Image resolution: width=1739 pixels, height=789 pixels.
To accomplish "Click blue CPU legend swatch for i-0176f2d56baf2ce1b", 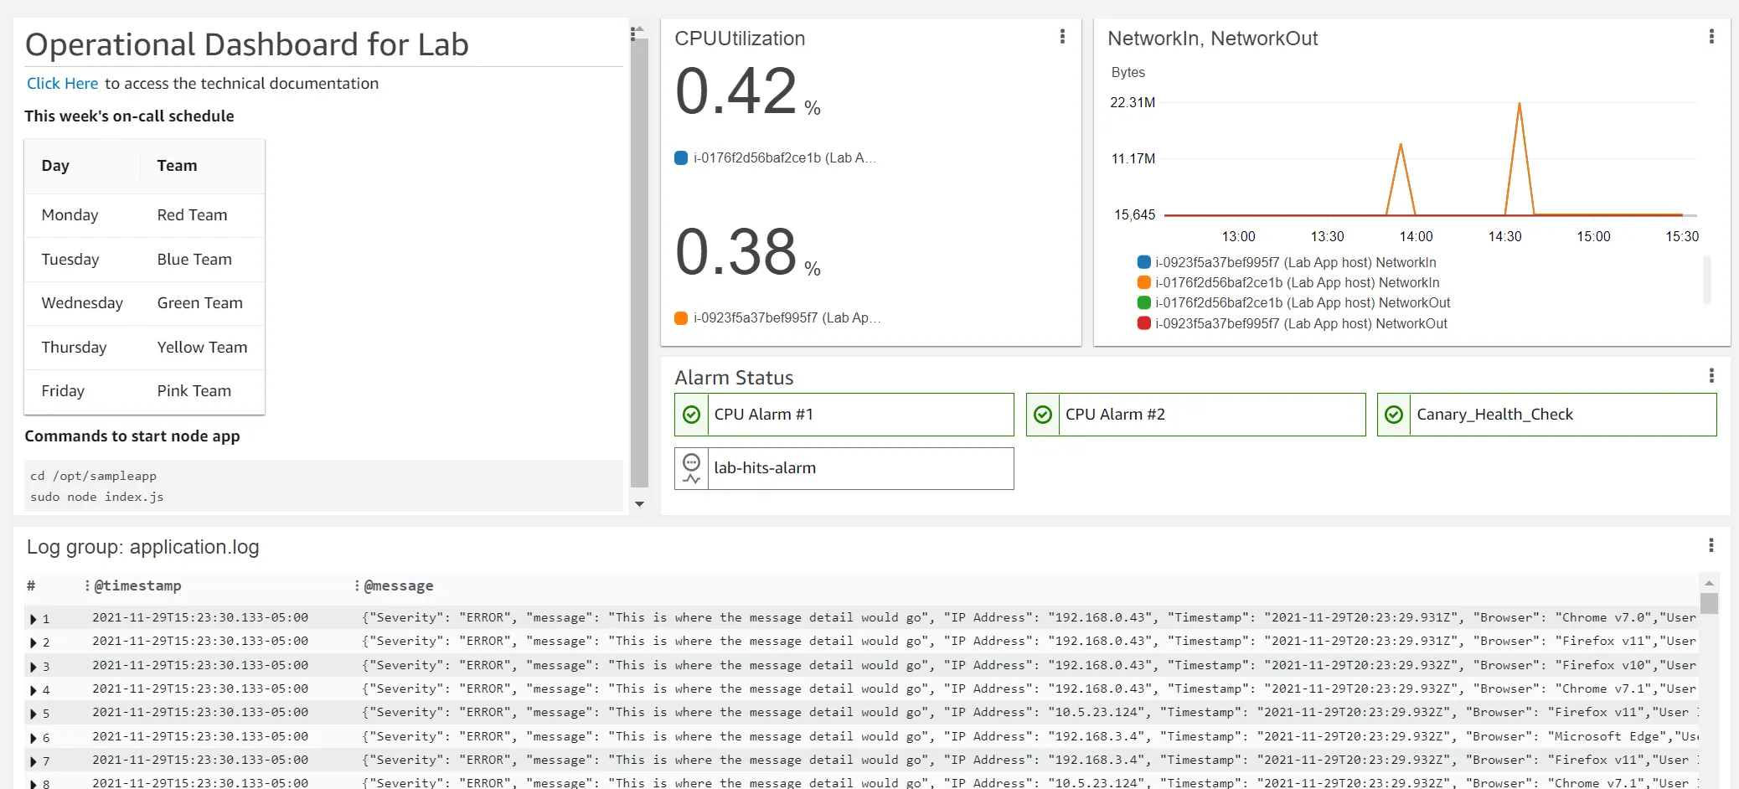I will click(x=681, y=157).
